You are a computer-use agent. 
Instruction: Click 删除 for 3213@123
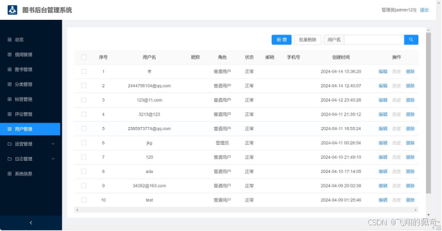410,114
